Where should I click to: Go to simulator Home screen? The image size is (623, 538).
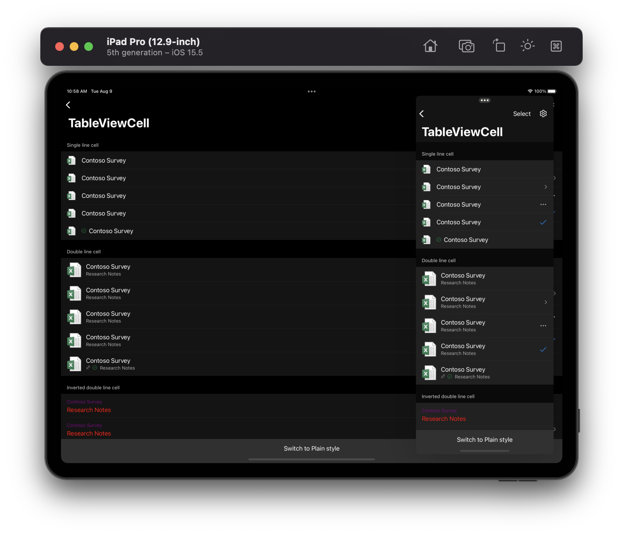point(430,46)
